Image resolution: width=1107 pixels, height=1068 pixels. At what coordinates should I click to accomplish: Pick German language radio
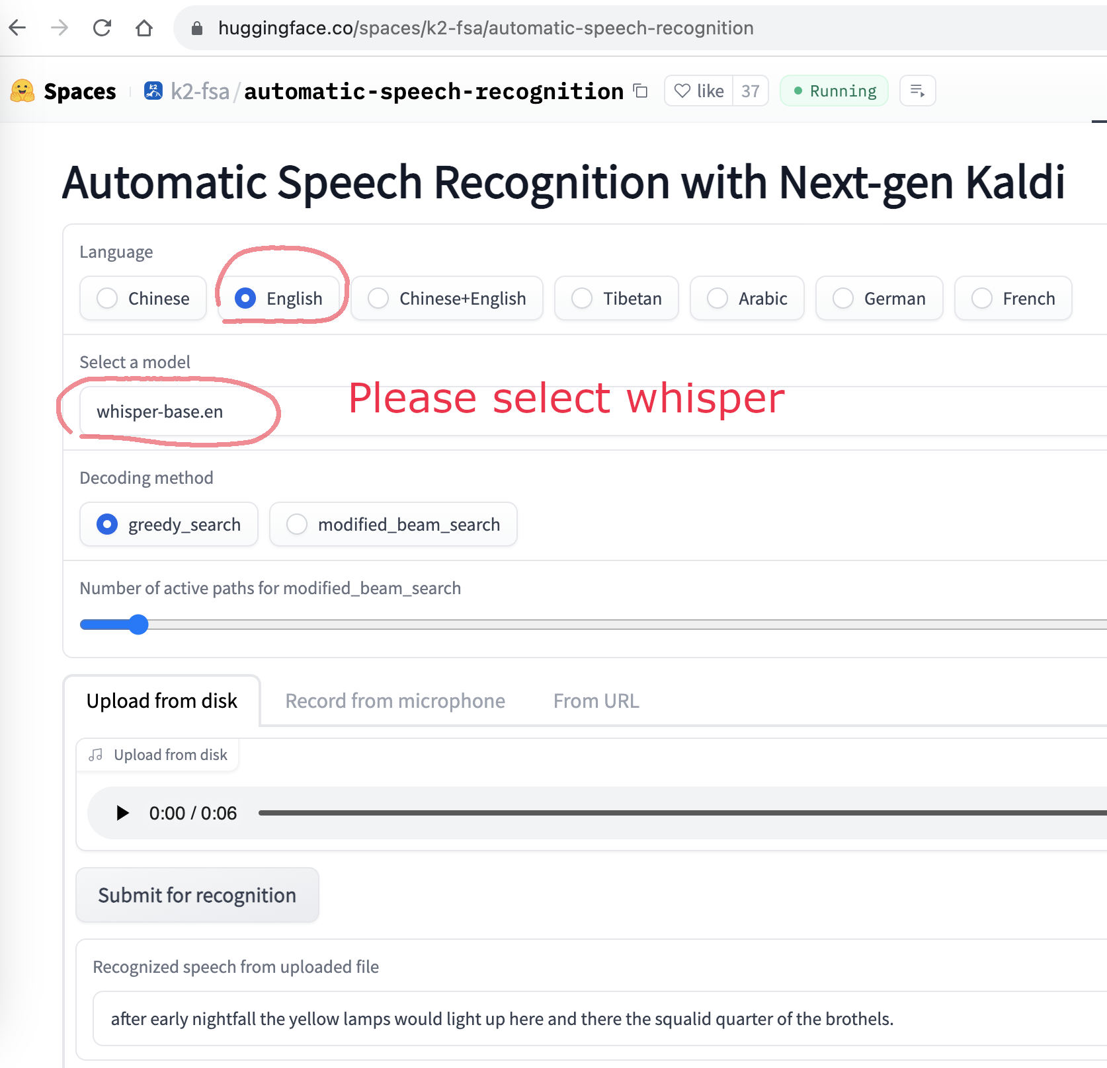(x=880, y=298)
